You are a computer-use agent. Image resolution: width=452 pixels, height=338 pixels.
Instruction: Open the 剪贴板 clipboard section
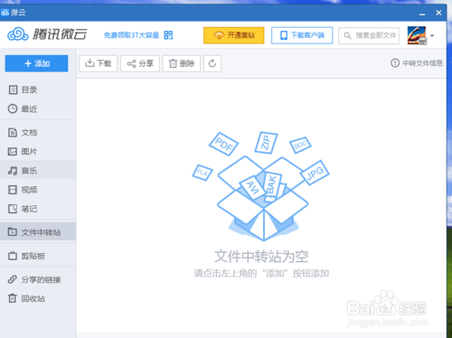[x=38, y=256]
